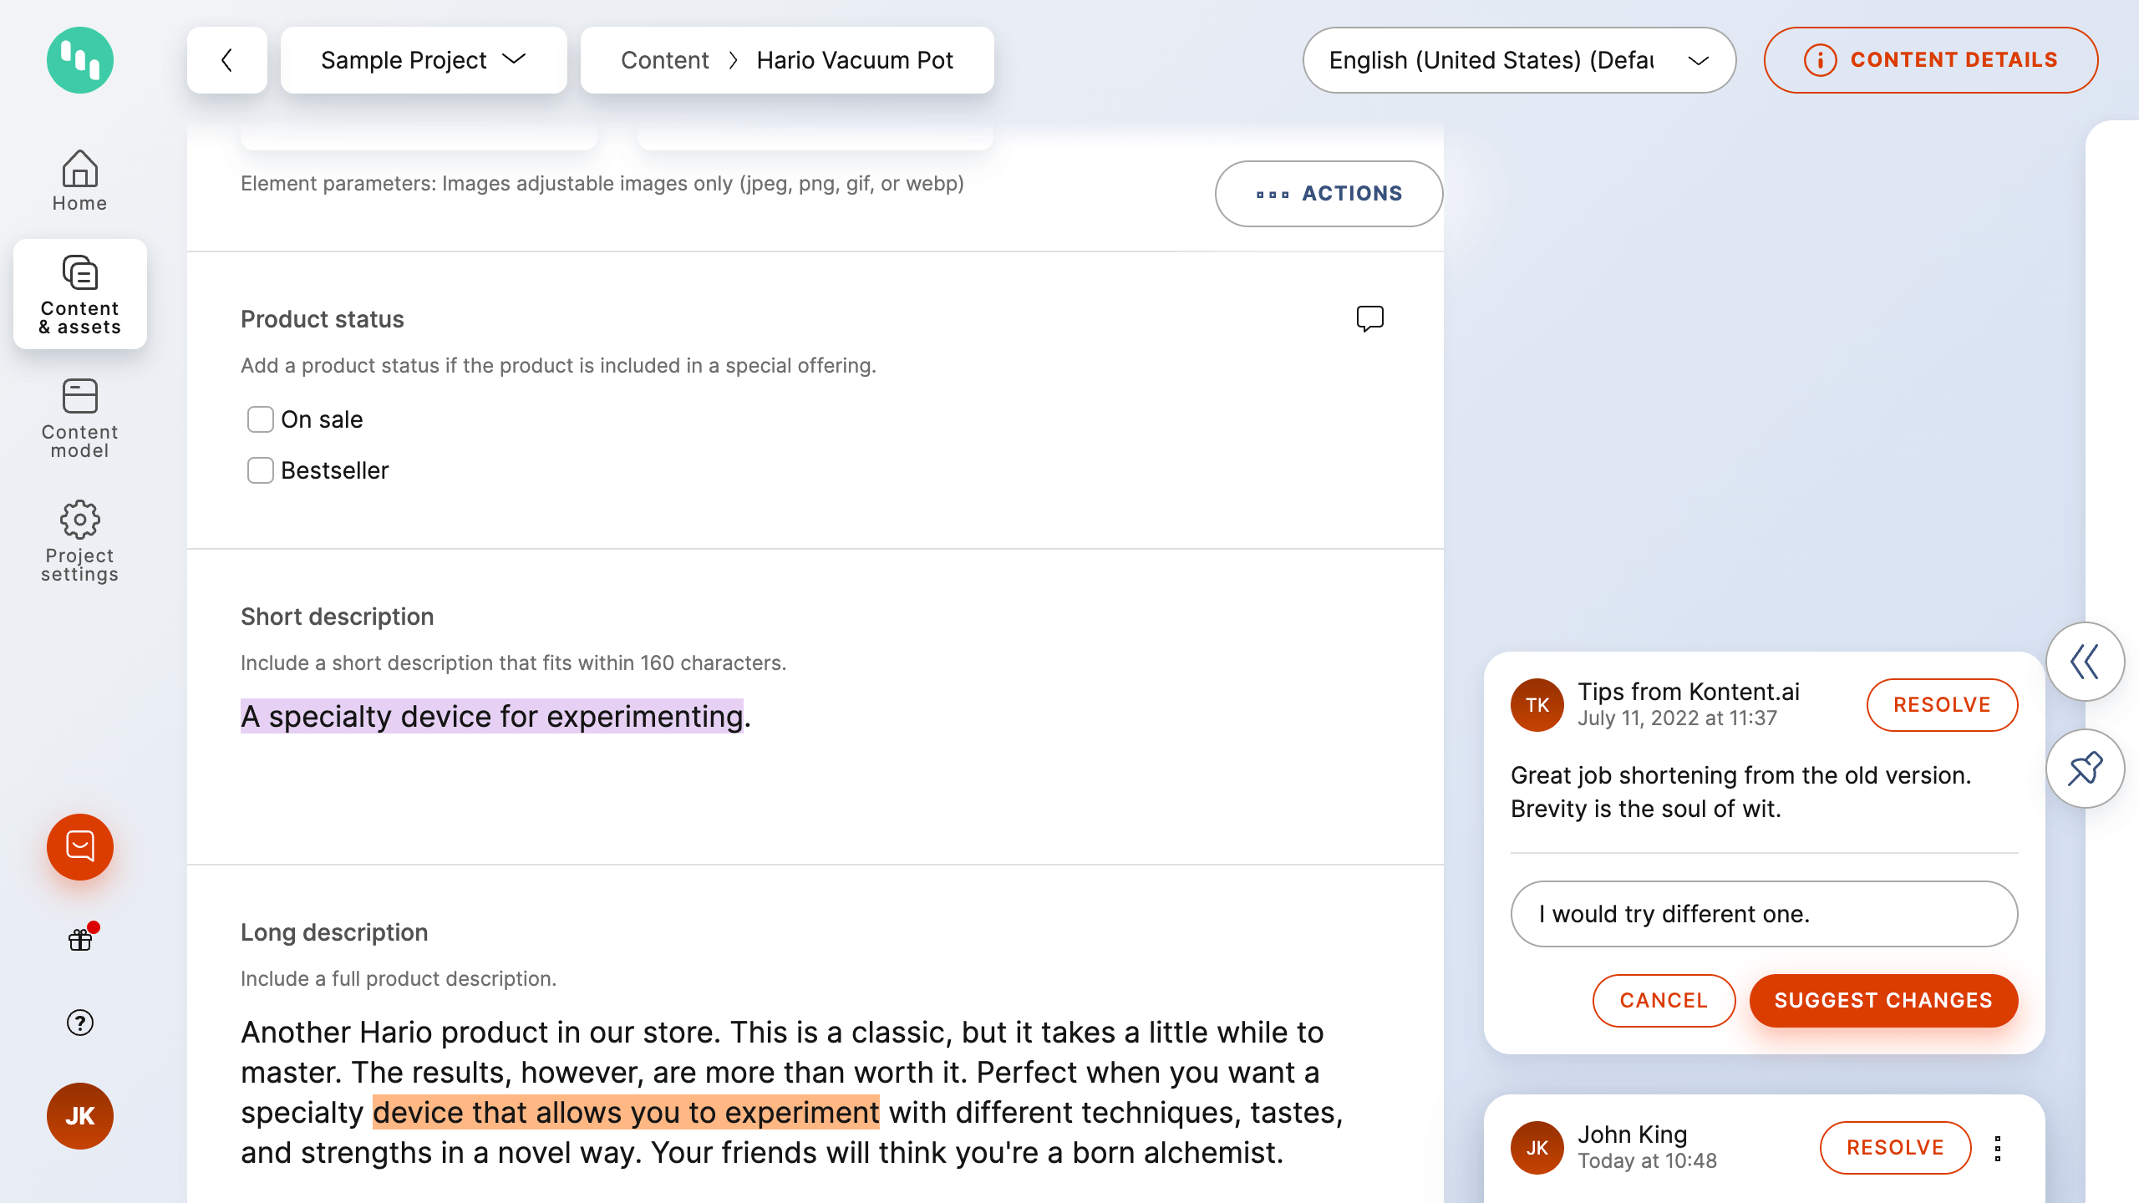
Task: Click the help question mark icon
Action: 81,1023
